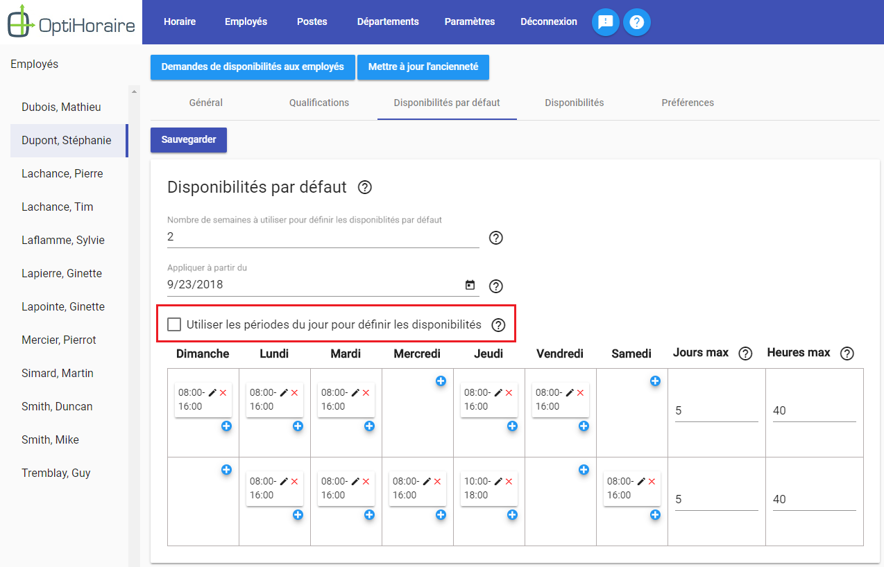
Task: Delete Vendredi week 1 availability
Action: point(580,393)
